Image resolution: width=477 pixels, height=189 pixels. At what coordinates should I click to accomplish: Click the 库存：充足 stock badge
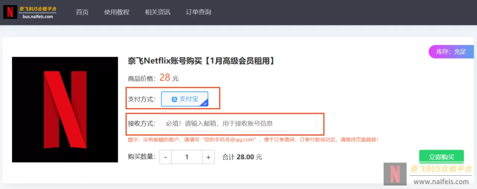[x=451, y=52]
